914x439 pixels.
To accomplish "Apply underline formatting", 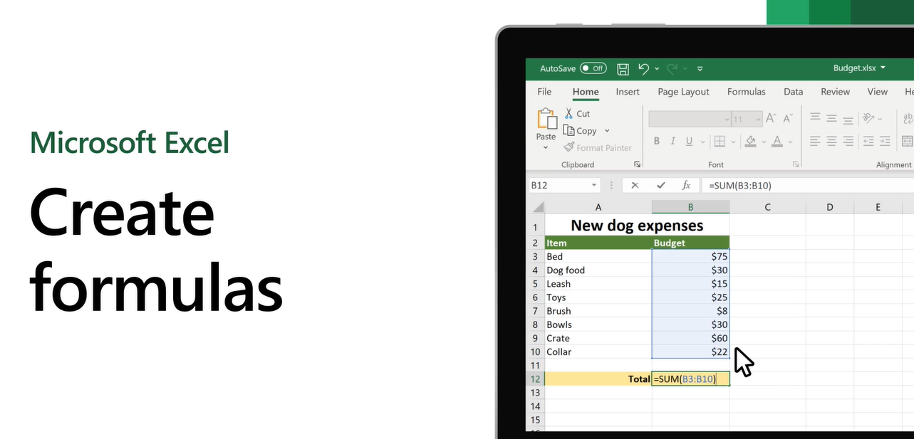I will pos(688,141).
